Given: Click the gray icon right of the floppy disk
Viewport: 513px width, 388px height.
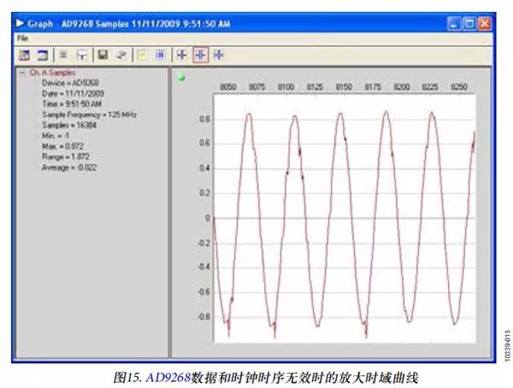Looking at the screenshot, I should [121, 55].
